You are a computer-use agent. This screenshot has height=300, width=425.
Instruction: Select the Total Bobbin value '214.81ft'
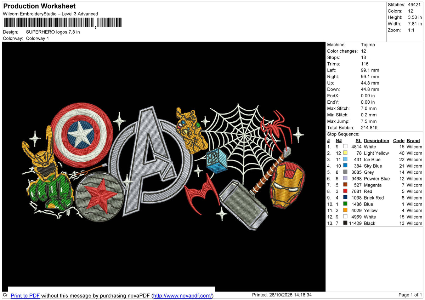click(369, 127)
